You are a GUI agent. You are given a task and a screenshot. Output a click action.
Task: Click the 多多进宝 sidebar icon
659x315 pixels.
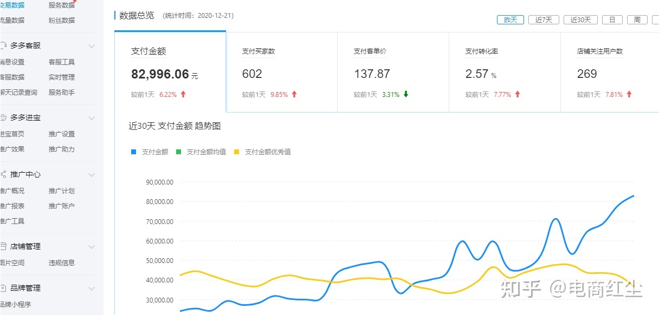(x=3, y=118)
